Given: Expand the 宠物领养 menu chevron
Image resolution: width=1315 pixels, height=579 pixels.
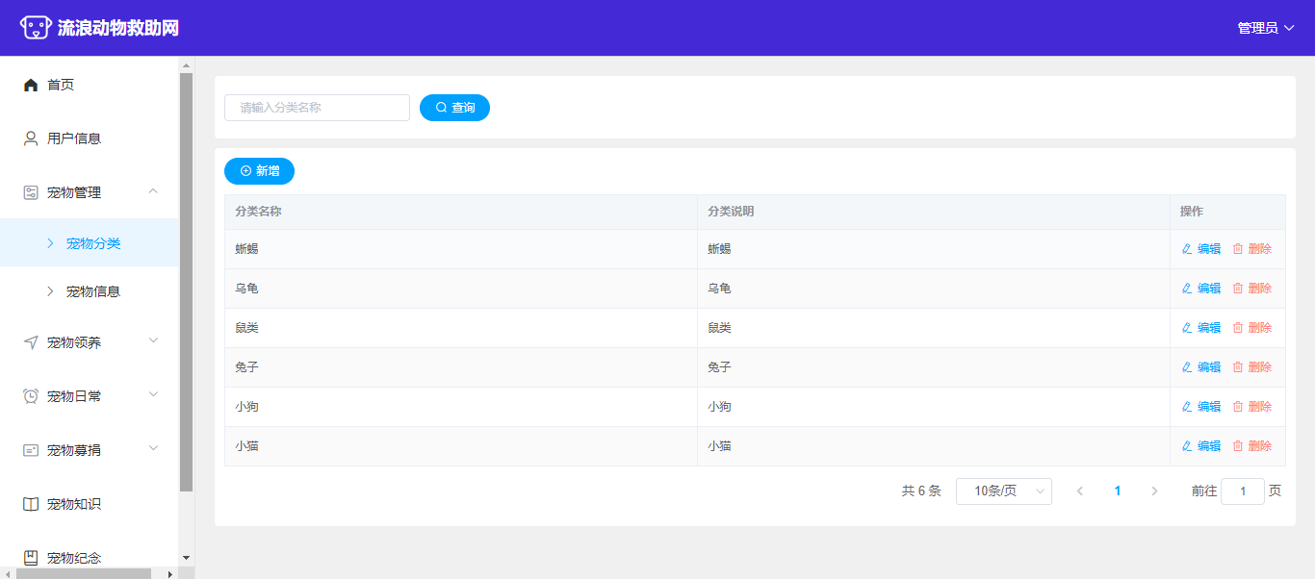Looking at the screenshot, I should tap(153, 341).
